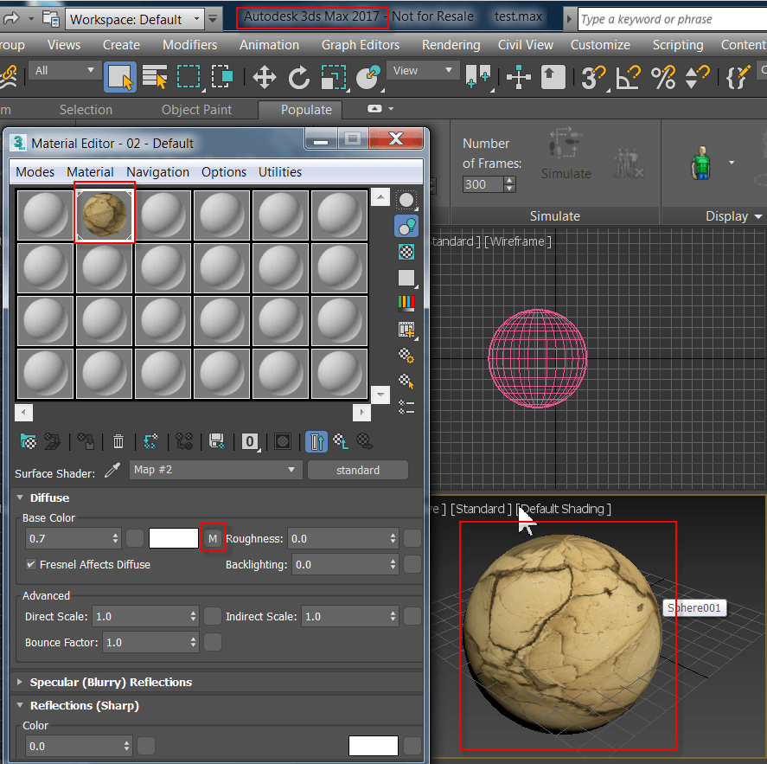This screenshot has height=764, width=767.
Task: Click the Get Material icon
Action: 28,442
